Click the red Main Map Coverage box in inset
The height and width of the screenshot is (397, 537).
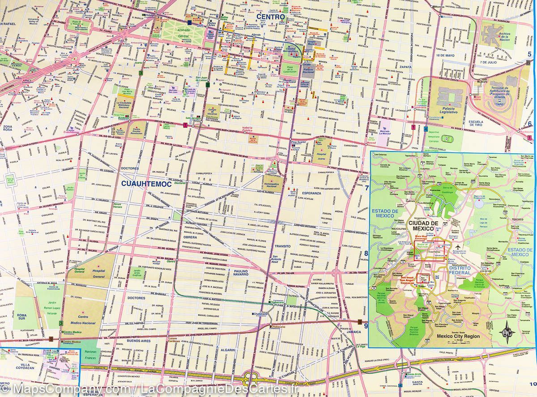point(429,251)
